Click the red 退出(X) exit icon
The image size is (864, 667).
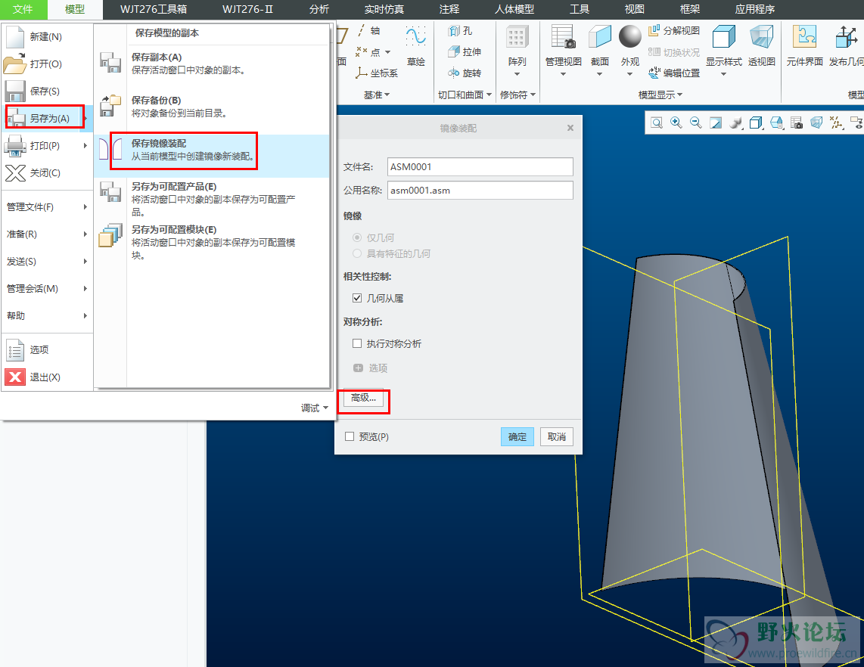[15, 377]
